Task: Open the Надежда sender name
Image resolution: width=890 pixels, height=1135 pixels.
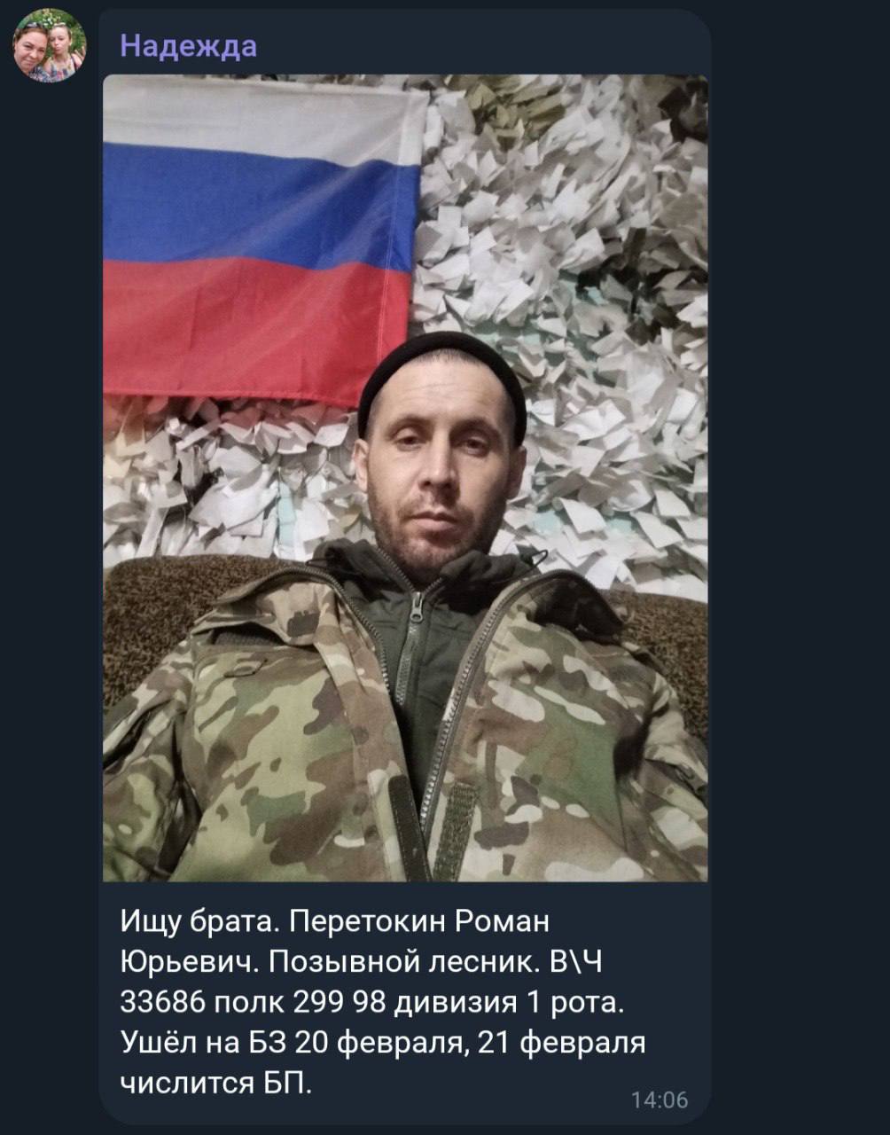Action: 189,45
